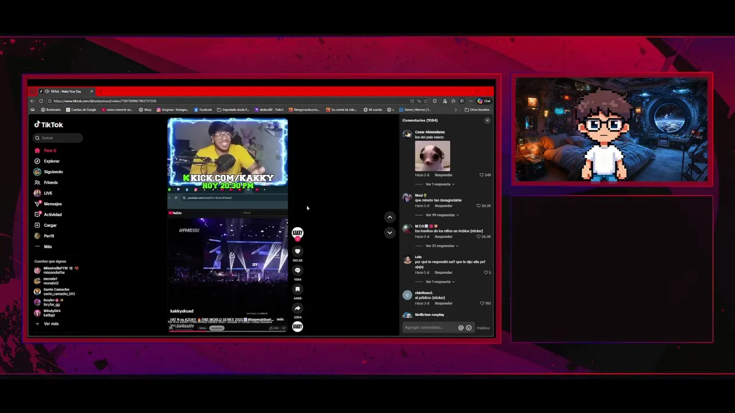Expand Ver más followed accounts

pyautogui.click(x=47, y=324)
